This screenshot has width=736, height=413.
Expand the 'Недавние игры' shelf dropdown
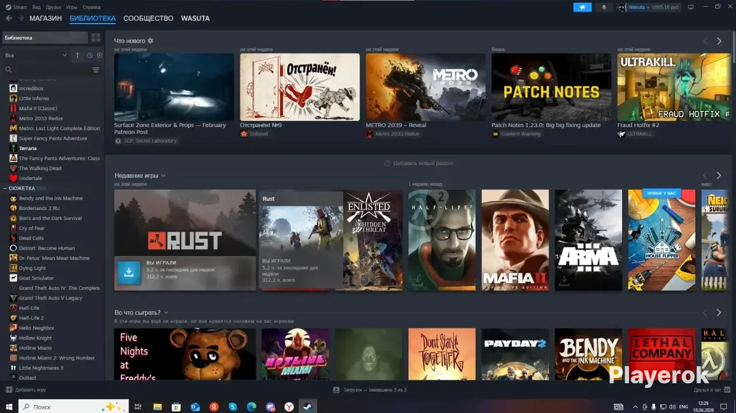(x=163, y=175)
